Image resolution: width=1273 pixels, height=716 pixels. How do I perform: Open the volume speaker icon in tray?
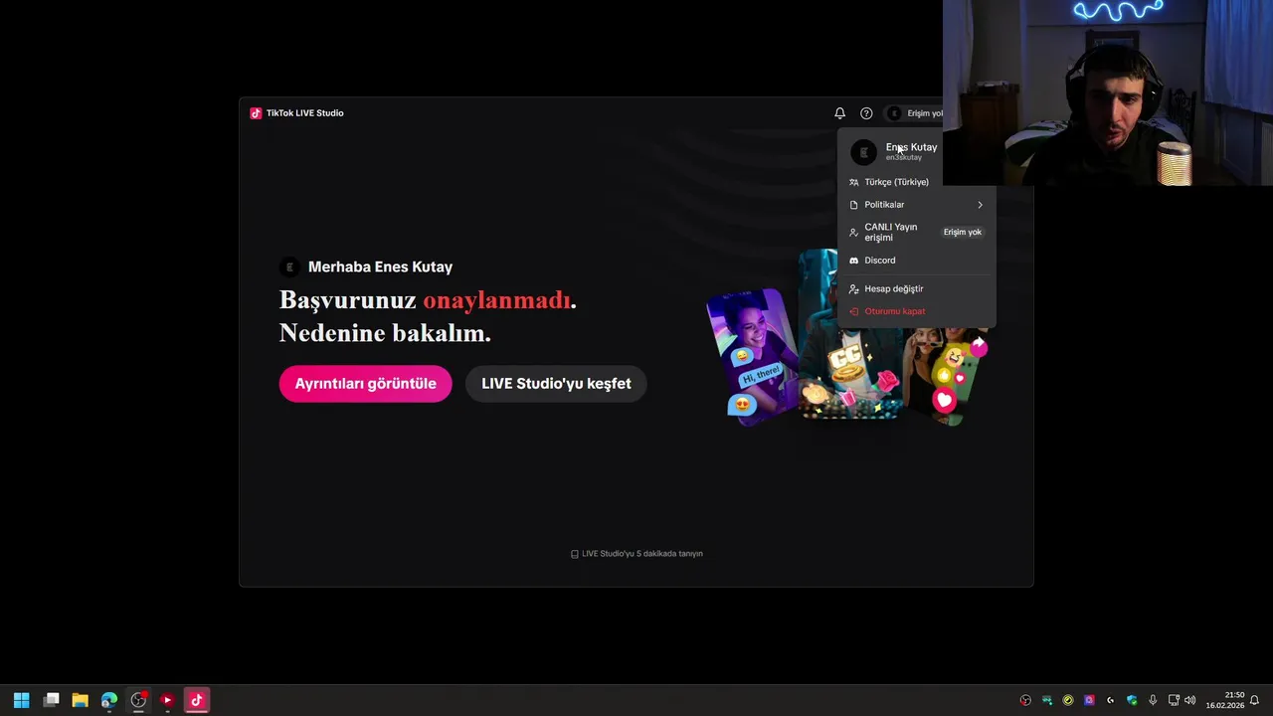click(1190, 700)
